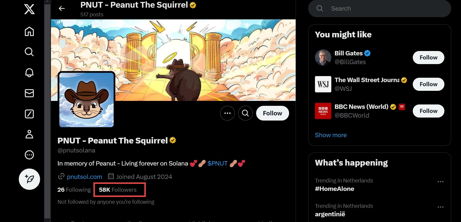The width and height of the screenshot is (461, 222).
Task: Open the More circle menu in sidebar
Action: [29, 155]
